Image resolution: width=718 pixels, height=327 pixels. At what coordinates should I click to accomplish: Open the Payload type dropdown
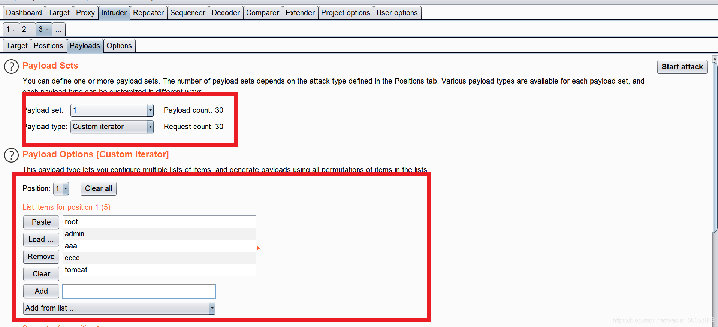(112, 127)
